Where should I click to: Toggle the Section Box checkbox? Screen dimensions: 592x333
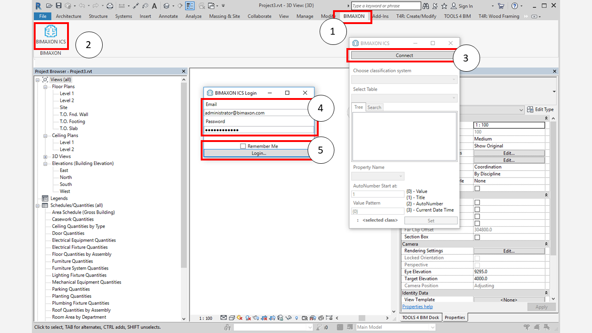[477, 237]
